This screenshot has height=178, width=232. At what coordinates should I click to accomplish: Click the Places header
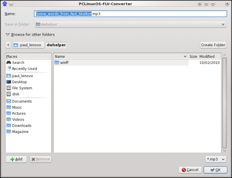tap(28, 56)
